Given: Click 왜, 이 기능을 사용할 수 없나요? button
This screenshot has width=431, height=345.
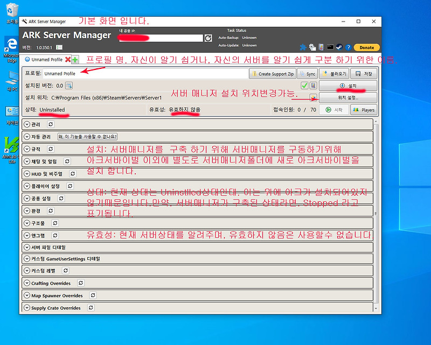Looking at the screenshot, I should 88,137.
